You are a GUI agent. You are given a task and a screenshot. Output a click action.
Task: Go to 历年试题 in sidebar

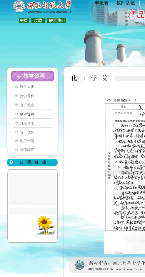27,132
